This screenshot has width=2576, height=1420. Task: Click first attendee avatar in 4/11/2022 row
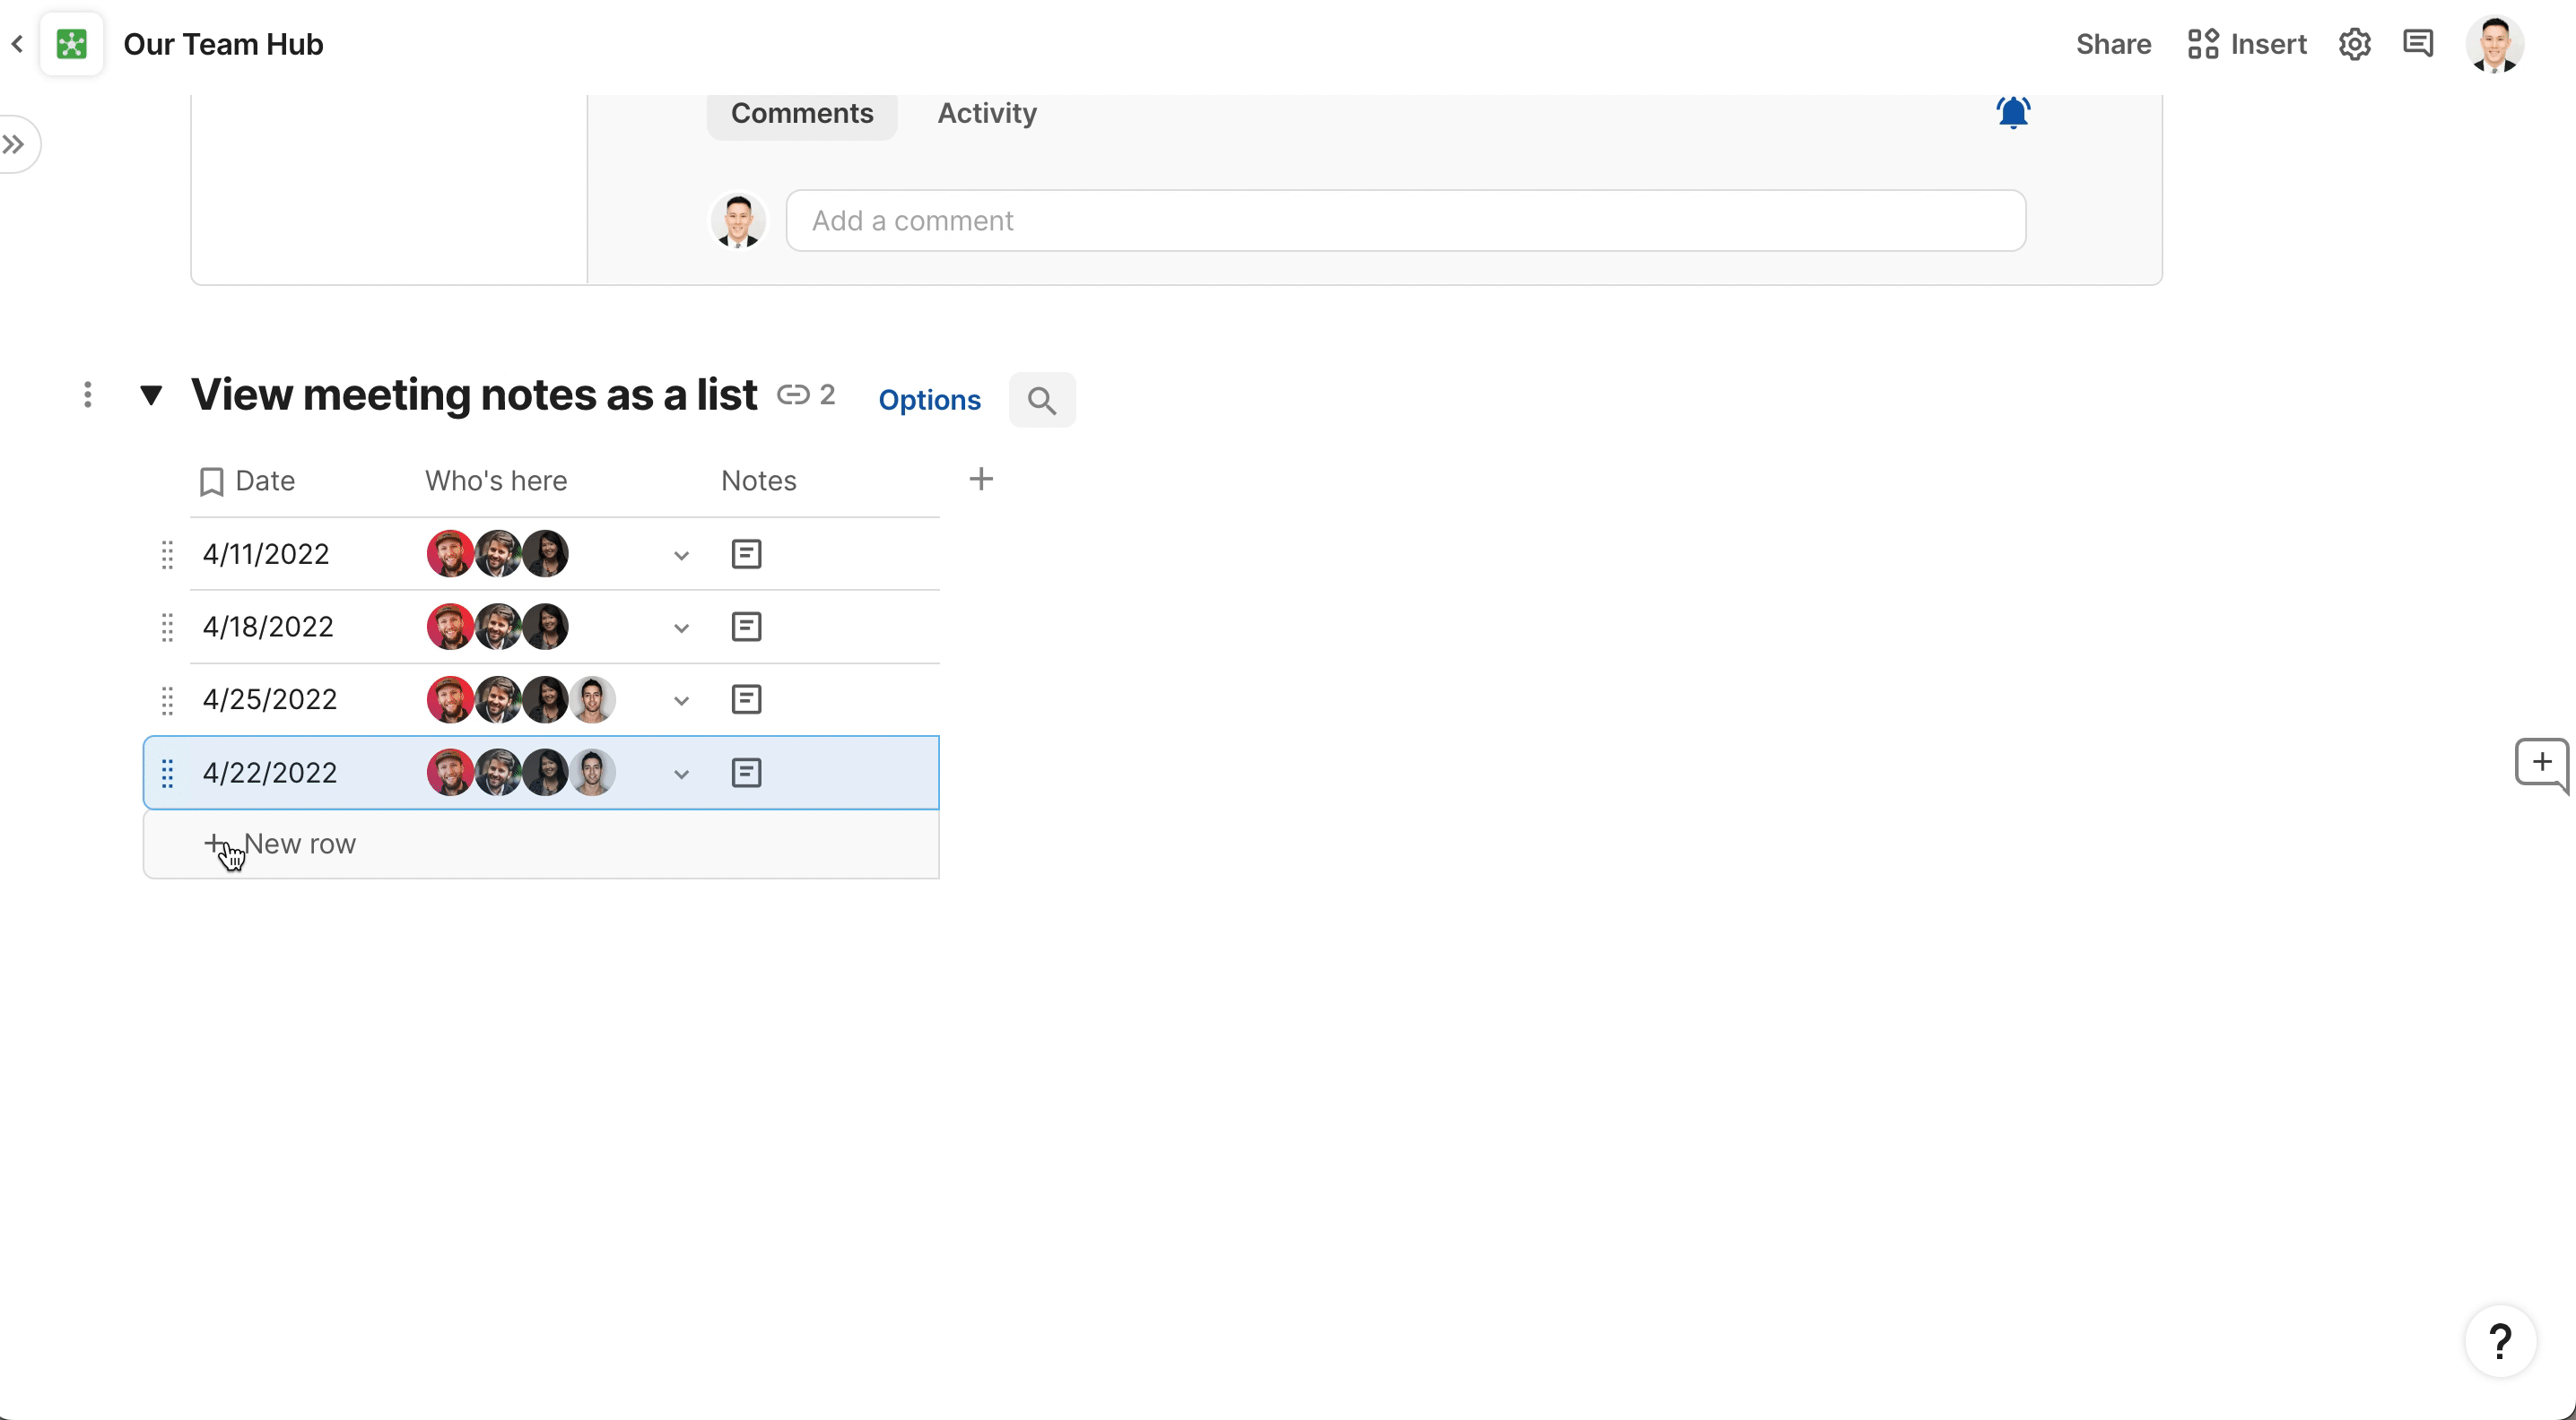450,554
